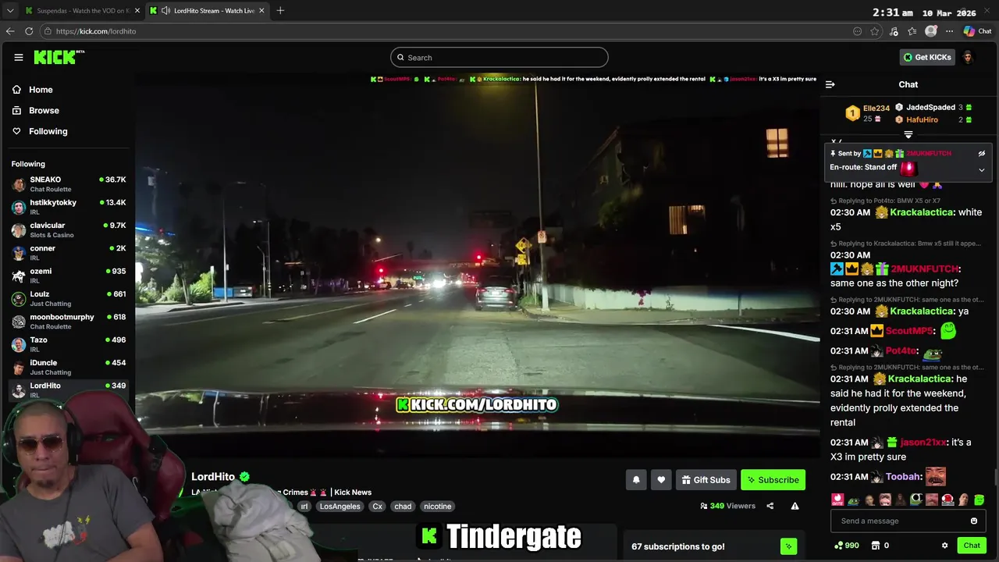Open Tazo channel in Following list
Image resolution: width=999 pixels, height=562 pixels.
click(69, 344)
